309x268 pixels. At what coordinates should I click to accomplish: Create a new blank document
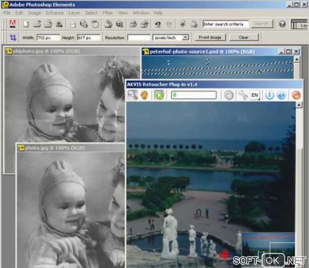[26, 24]
